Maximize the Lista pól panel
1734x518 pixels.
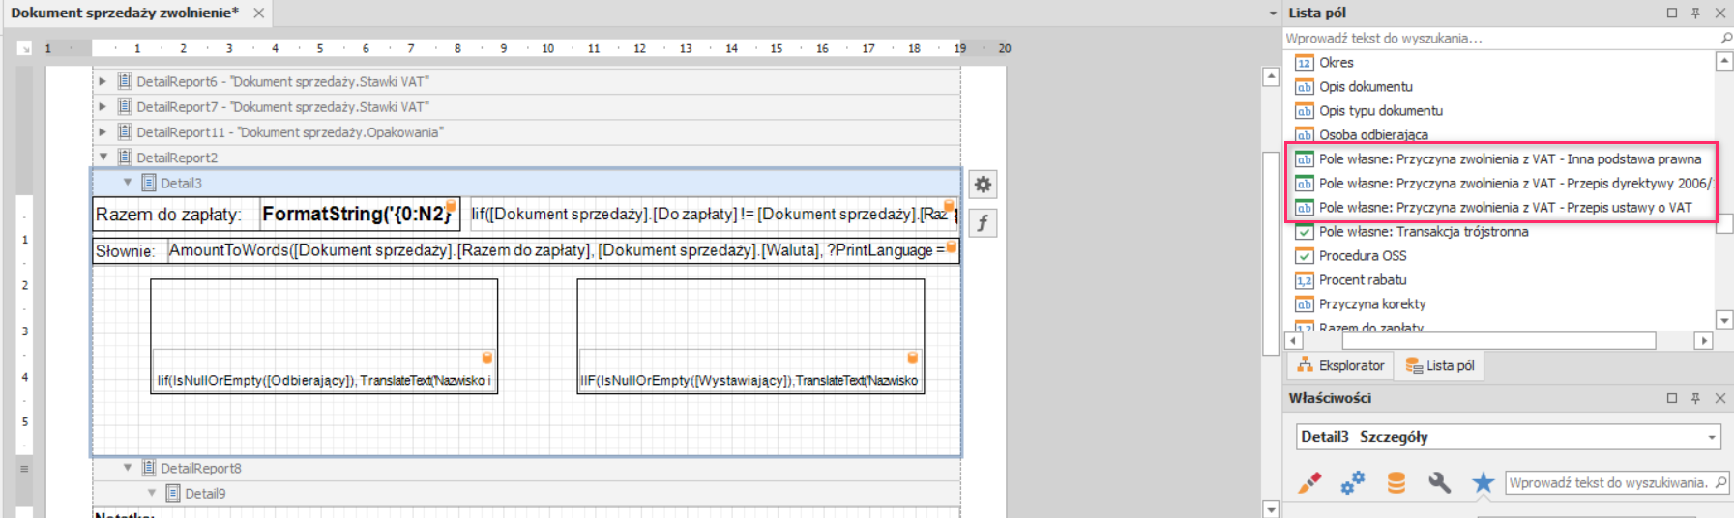click(x=1672, y=13)
